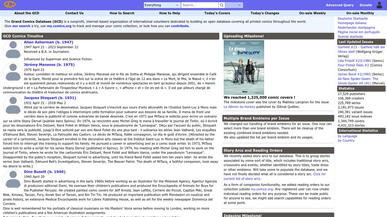The height and width of the screenshot is (217, 387).
Task: Click Allan Asherman's avatar placeholder image
Action: (x=13, y=49)
